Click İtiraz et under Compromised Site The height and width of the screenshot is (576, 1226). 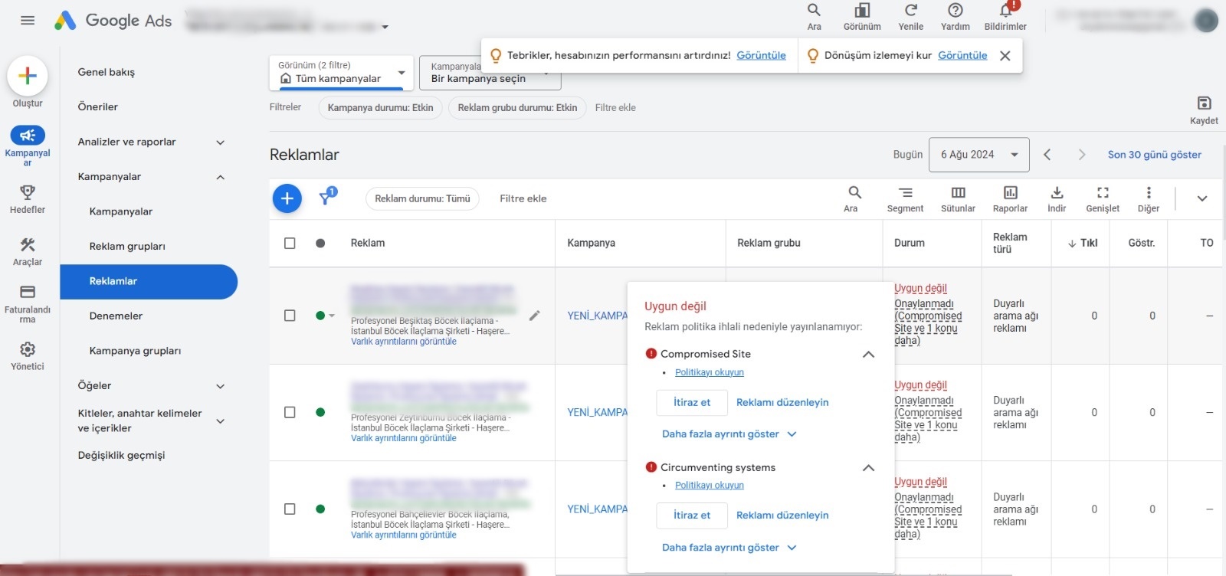click(x=691, y=402)
